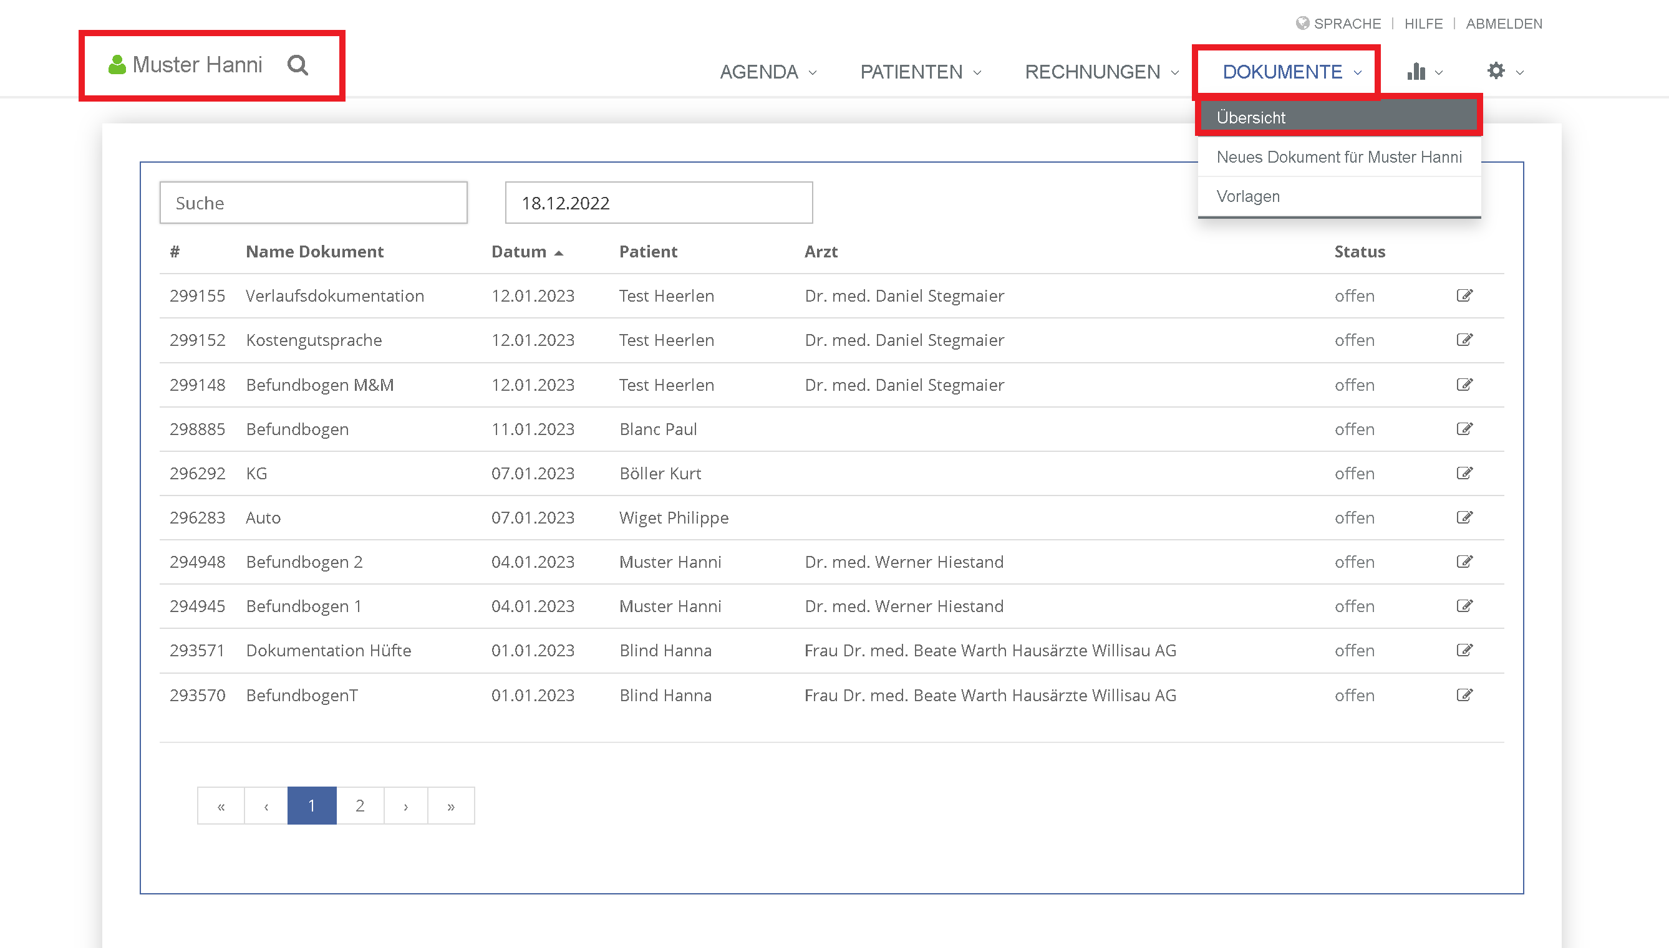Select the Kostengutsprache document name
Viewport: 1669px width, 948px height.
[x=314, y=340]
